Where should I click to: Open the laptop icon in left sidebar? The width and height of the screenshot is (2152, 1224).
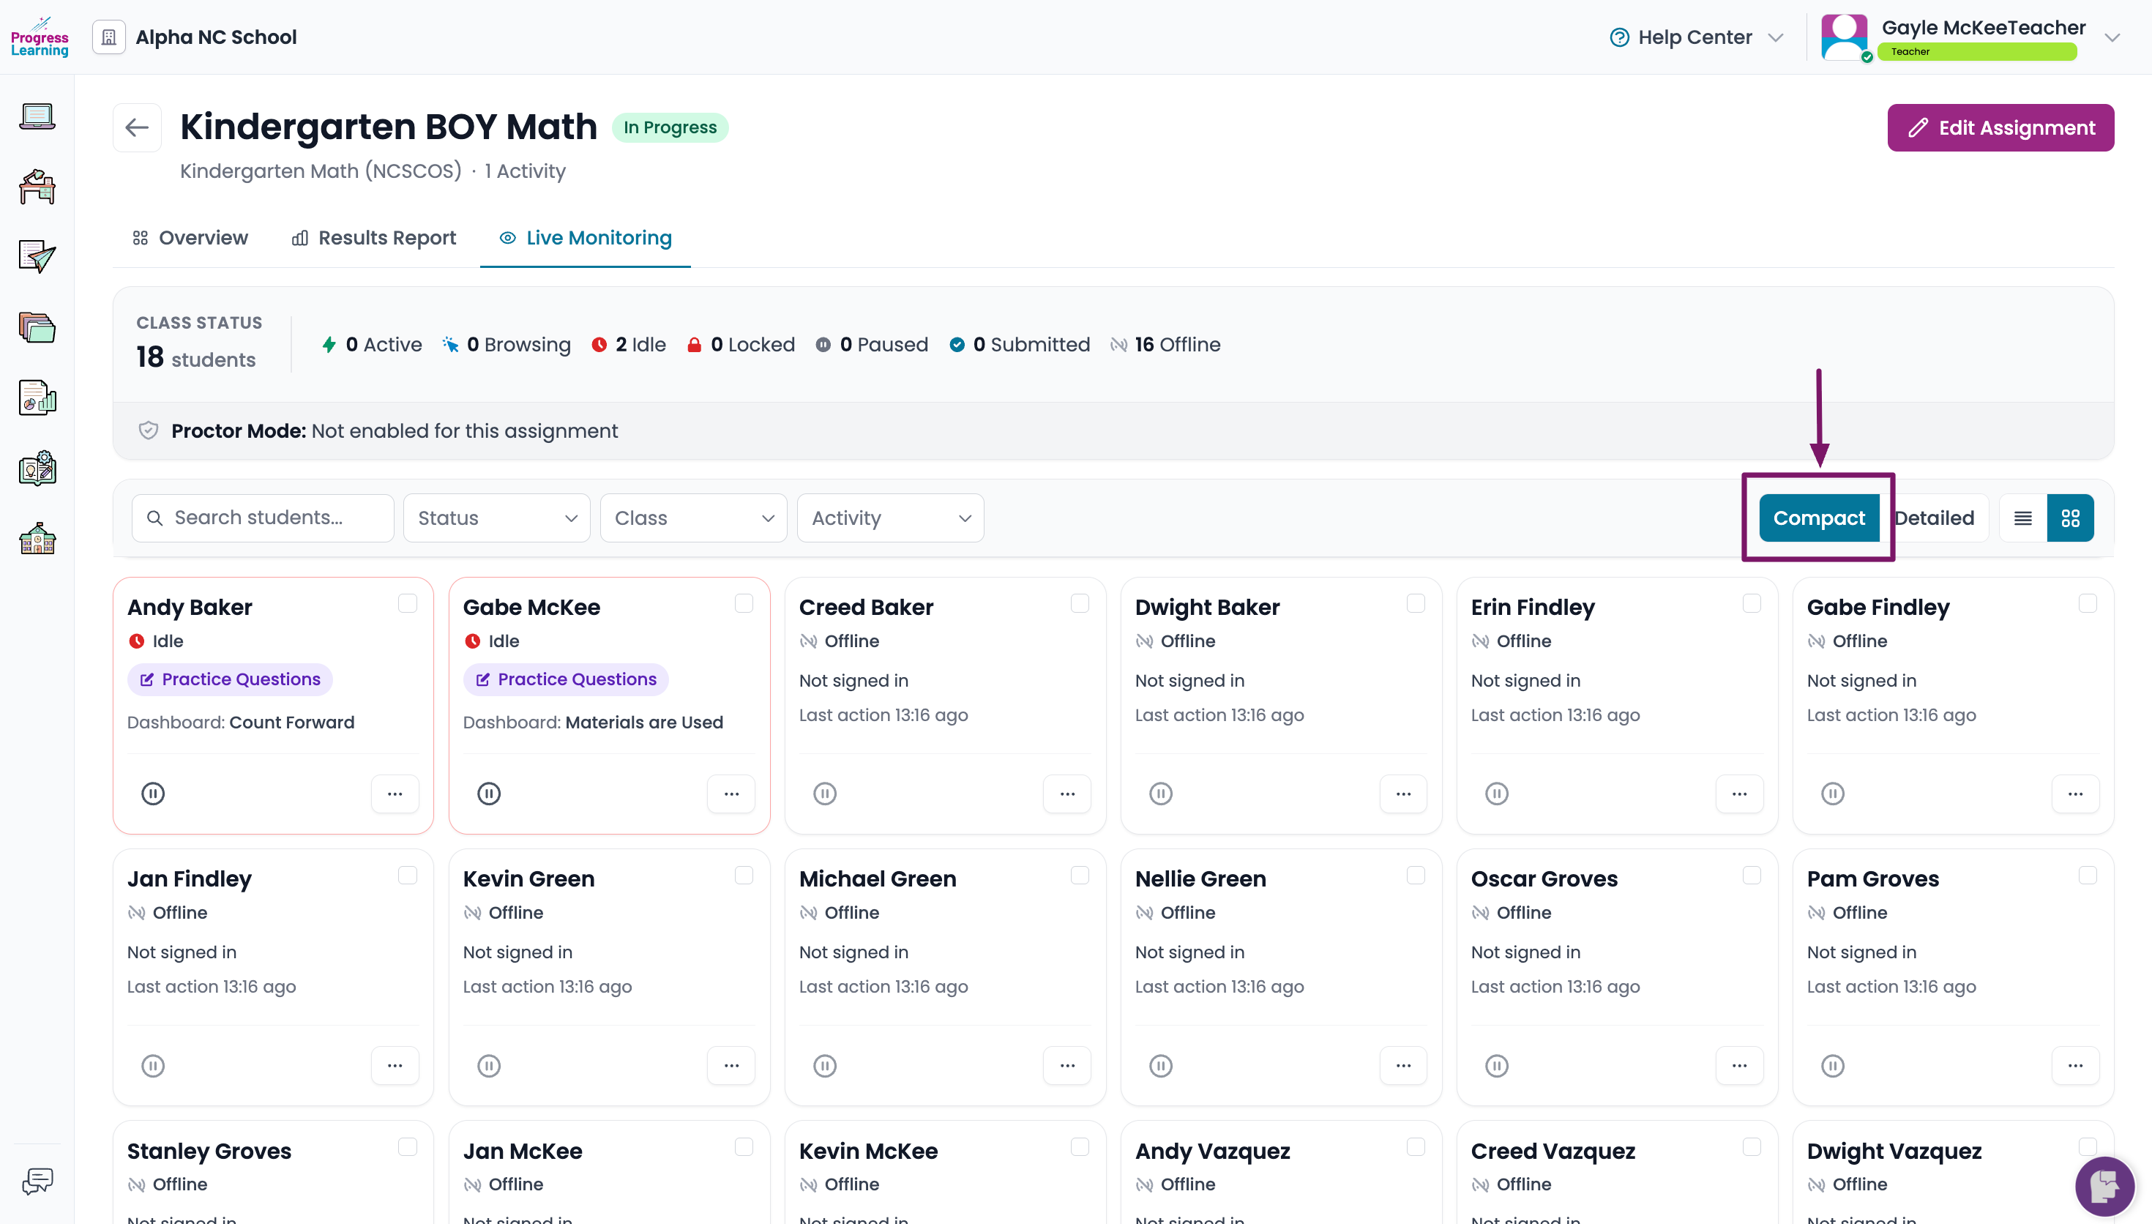(x=37, y=116)
